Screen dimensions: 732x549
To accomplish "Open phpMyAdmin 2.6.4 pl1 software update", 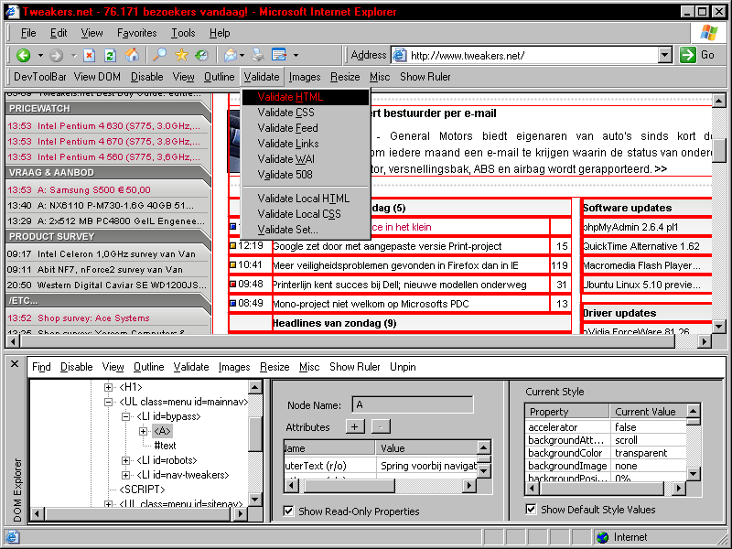I will [x=630, y=227].
